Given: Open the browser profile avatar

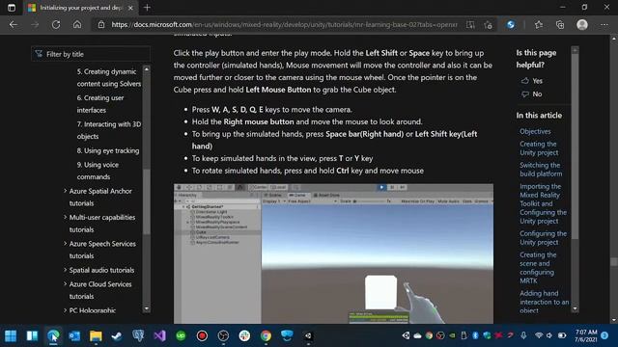Looking at the screenshot, I should pos(582,24).
